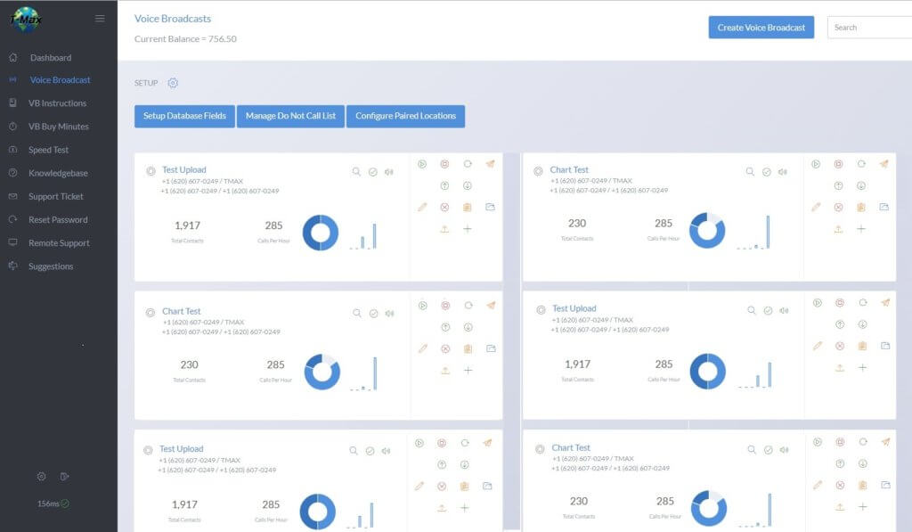Toggle the checkmark circle on top-left Test Upload card
Screen dimensions: 912x532
[373, 172]
